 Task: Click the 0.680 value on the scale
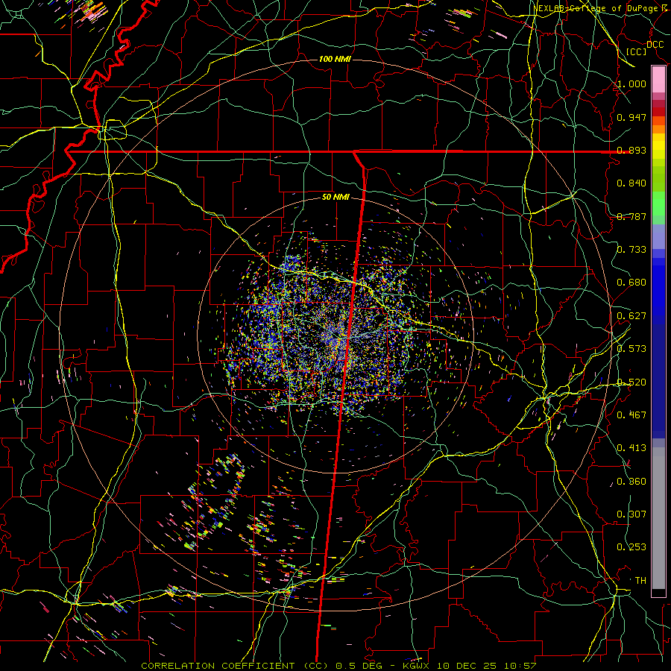click(631, 283)
